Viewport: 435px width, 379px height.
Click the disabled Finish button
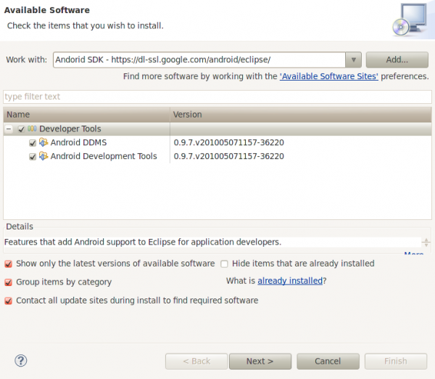click(x=396, y=362)
